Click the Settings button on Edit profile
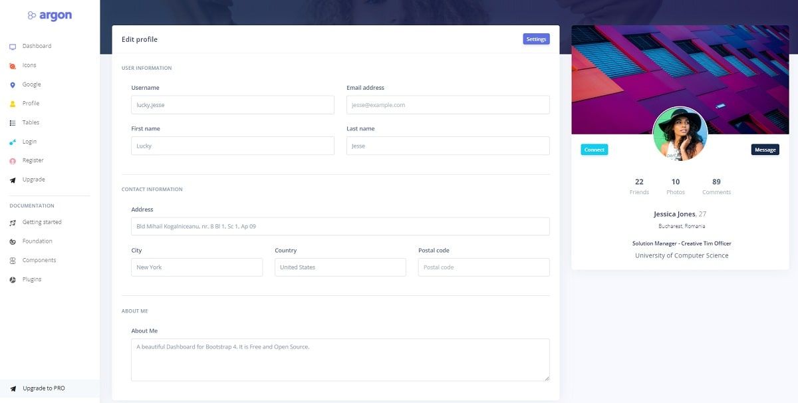The height and width of the screenshot is (403, 798). pyautogui.click(x=536, y=39)
